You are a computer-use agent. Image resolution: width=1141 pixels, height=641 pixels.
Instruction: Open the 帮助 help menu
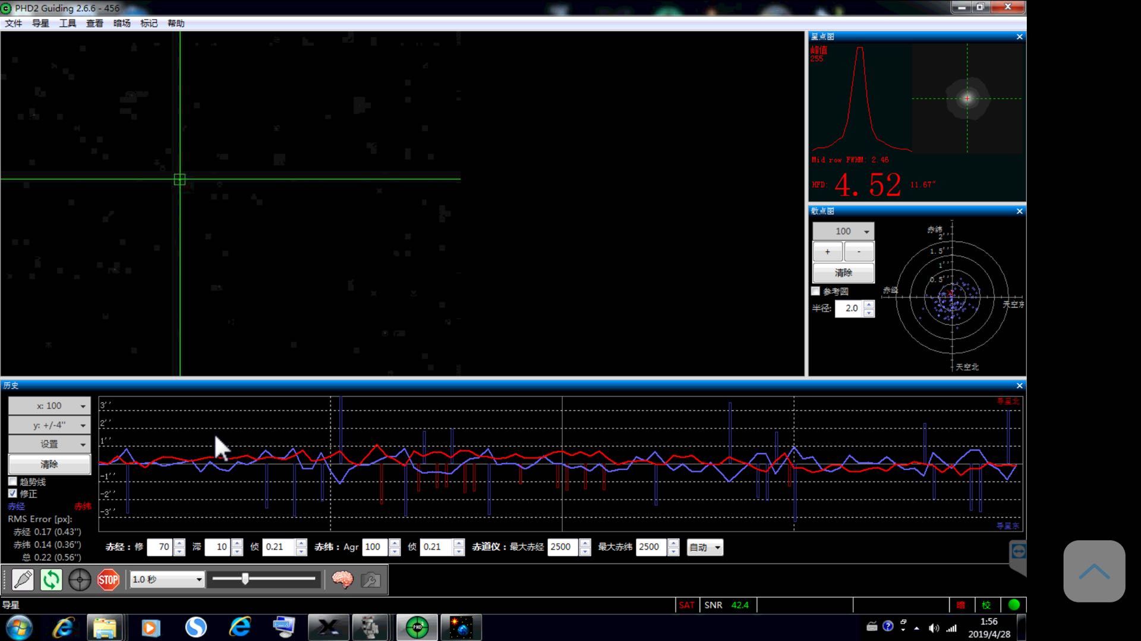[176, 23]
